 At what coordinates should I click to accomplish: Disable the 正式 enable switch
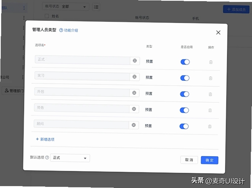185,62
